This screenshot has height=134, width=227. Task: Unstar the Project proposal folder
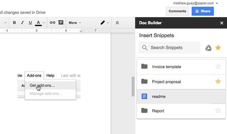click(x=218, y=82)
